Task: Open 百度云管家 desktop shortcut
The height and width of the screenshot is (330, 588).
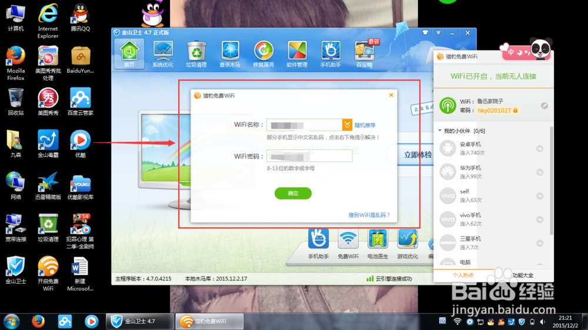Action: click(x=80, y=102)
